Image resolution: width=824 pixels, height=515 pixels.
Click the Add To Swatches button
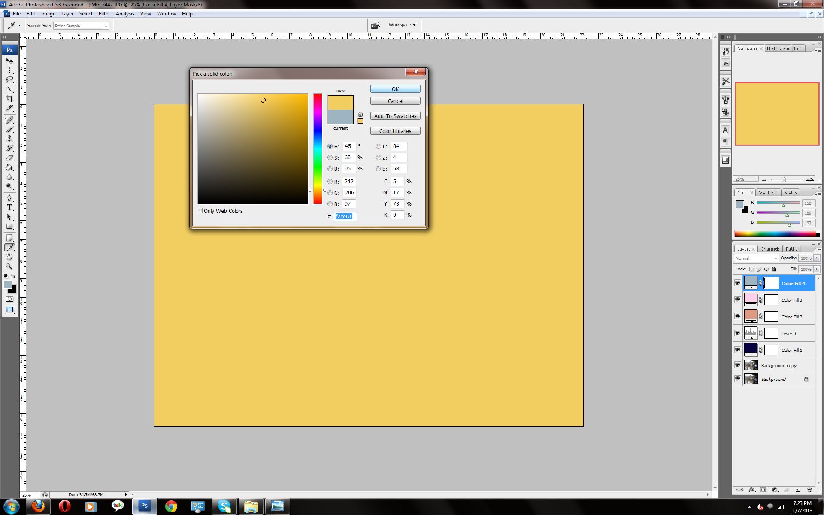(395, 116)
